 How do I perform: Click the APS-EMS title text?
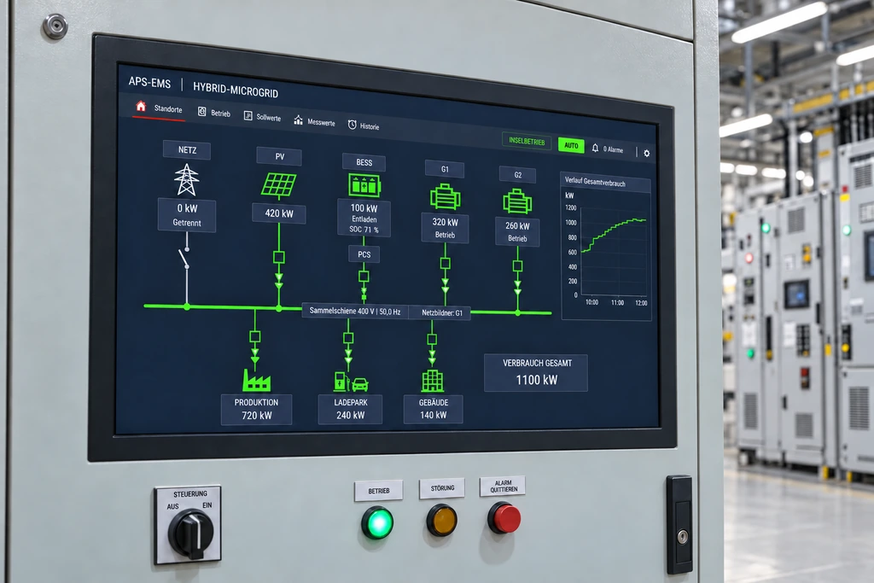point(149,83)
